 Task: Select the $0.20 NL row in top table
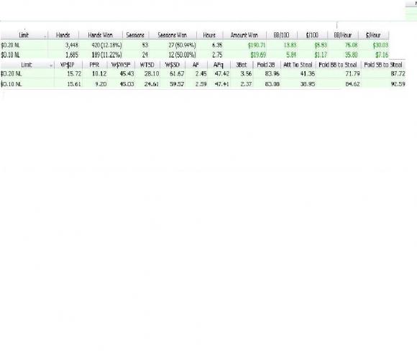click(194, 45)
